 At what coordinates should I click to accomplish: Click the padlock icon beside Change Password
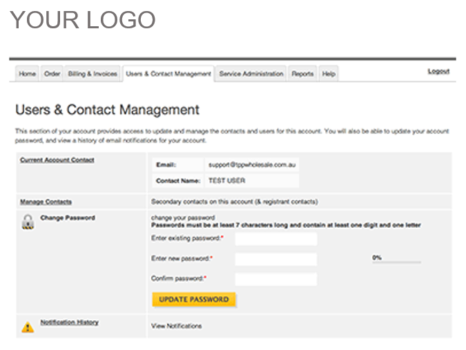tap(28, 222)
